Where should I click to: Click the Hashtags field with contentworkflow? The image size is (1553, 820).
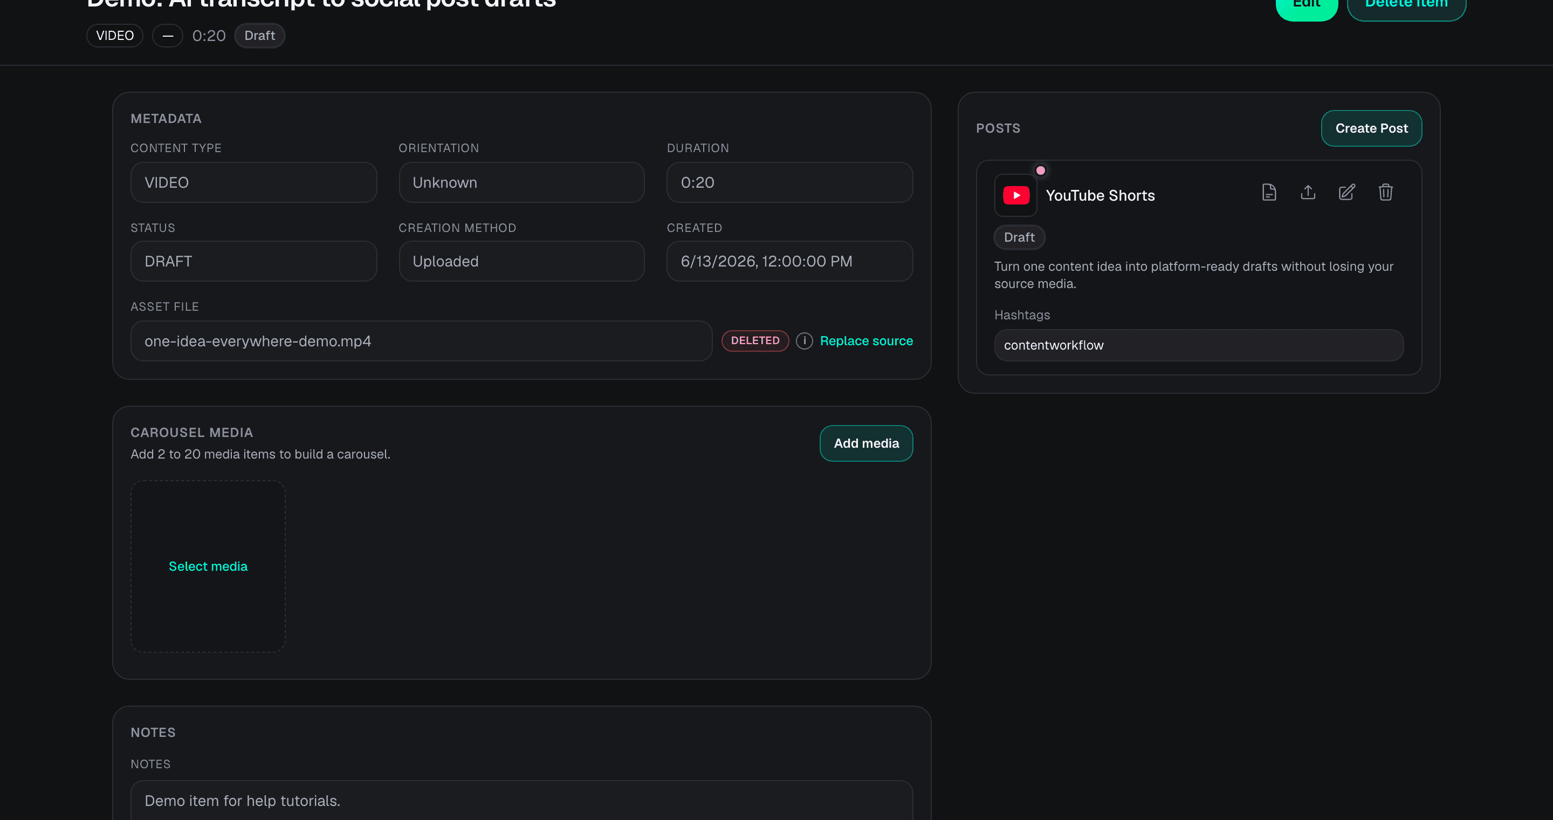1199,345
